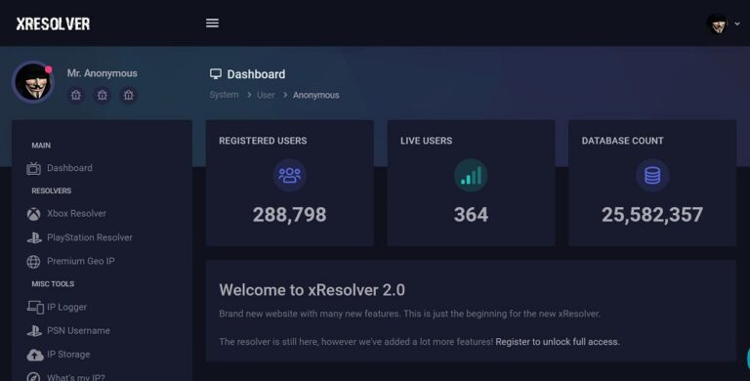
Task: Click the IP Storage cloud upload icon
Action: 34,355
